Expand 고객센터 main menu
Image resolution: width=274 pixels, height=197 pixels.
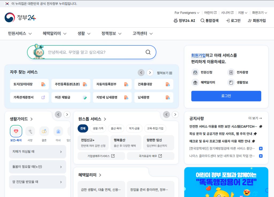pyautogui.click(x=142, y=33)
